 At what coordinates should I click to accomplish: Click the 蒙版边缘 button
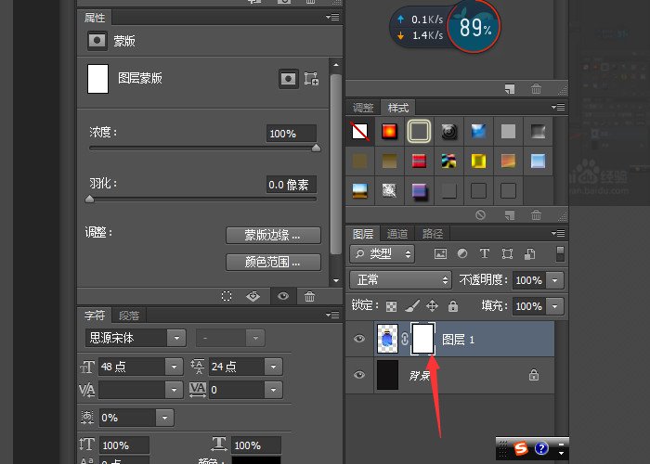pos(273,235)
